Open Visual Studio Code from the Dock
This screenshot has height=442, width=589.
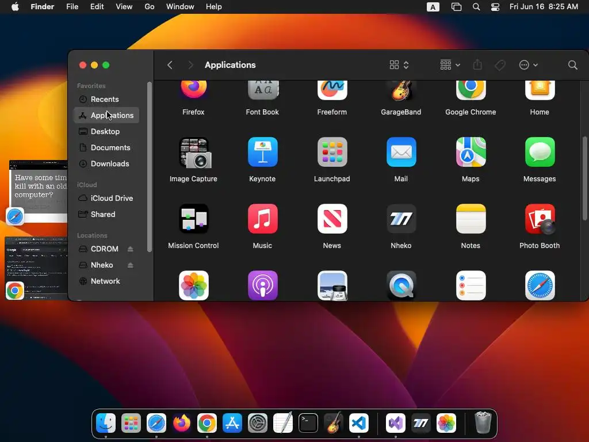pyautogui.click(x=359, y=423)
